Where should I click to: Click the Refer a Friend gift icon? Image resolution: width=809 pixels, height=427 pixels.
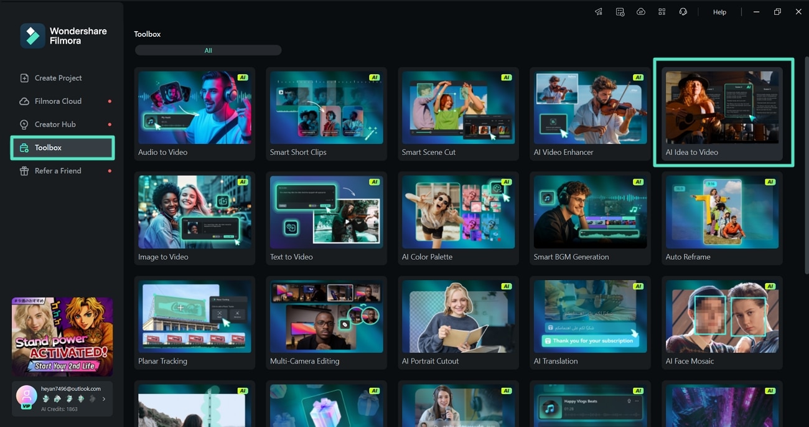(24, 171)
